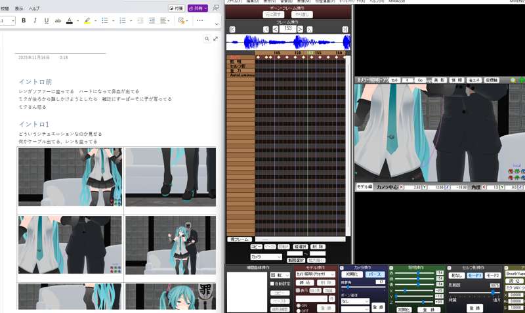The width and height of the screenshot is (525, 313).
Task: Click the 縦選択 button under the timeline
Action: coord(300,246)
